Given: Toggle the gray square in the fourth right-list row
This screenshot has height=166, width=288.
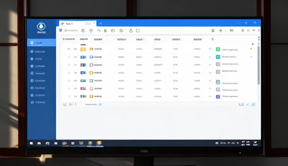Looking at the screenshot, I should [218, 72].
